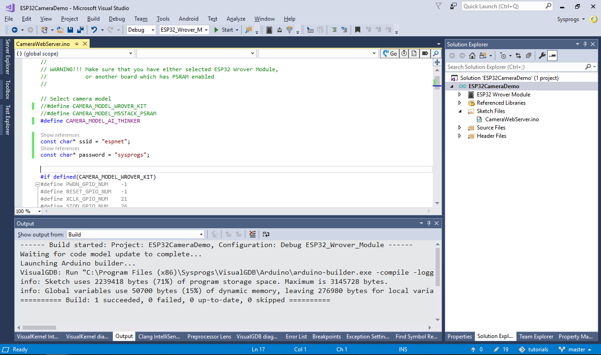The width and height of the screenshot is (601, 355).
Task: Click the New Project icon in the toolbar
Action: [45, 30]
